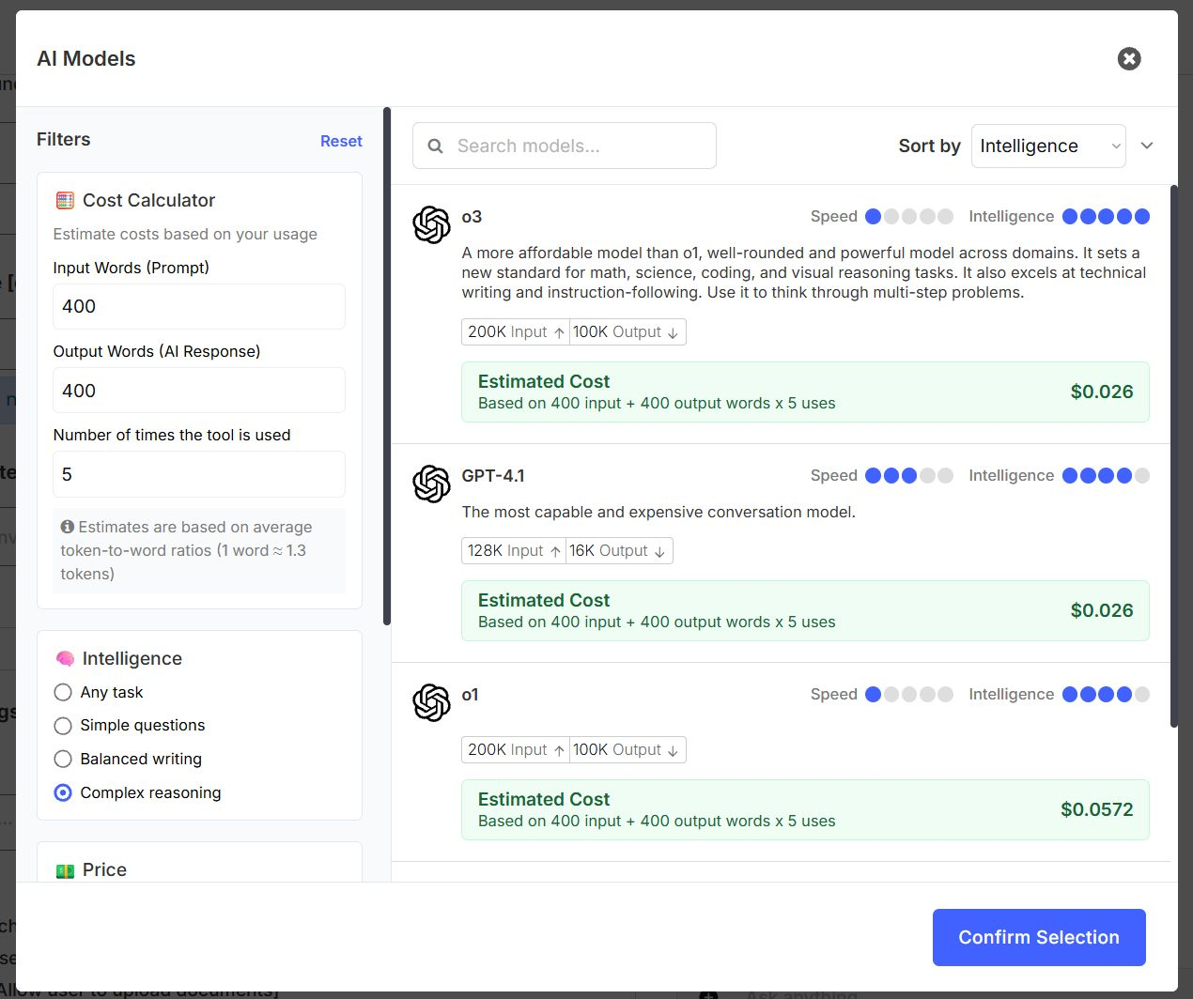Viewport: 1193px width, 999px height.
Task: Select Balanced writing intelligence filter
Action: (x=63, y=759)
